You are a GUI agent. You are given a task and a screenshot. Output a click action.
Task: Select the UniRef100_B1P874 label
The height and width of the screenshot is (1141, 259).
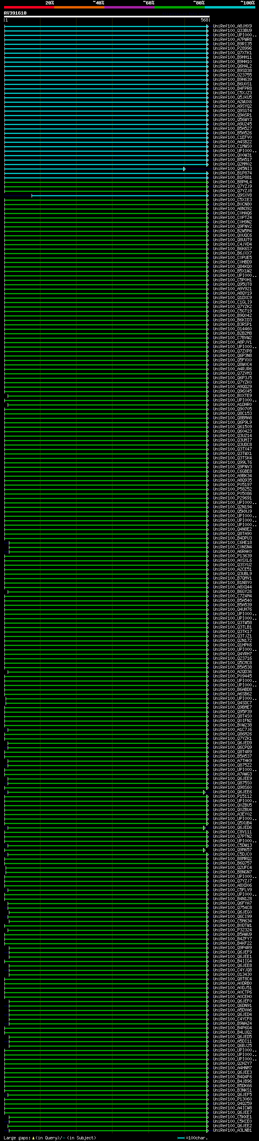pos(232,173)
